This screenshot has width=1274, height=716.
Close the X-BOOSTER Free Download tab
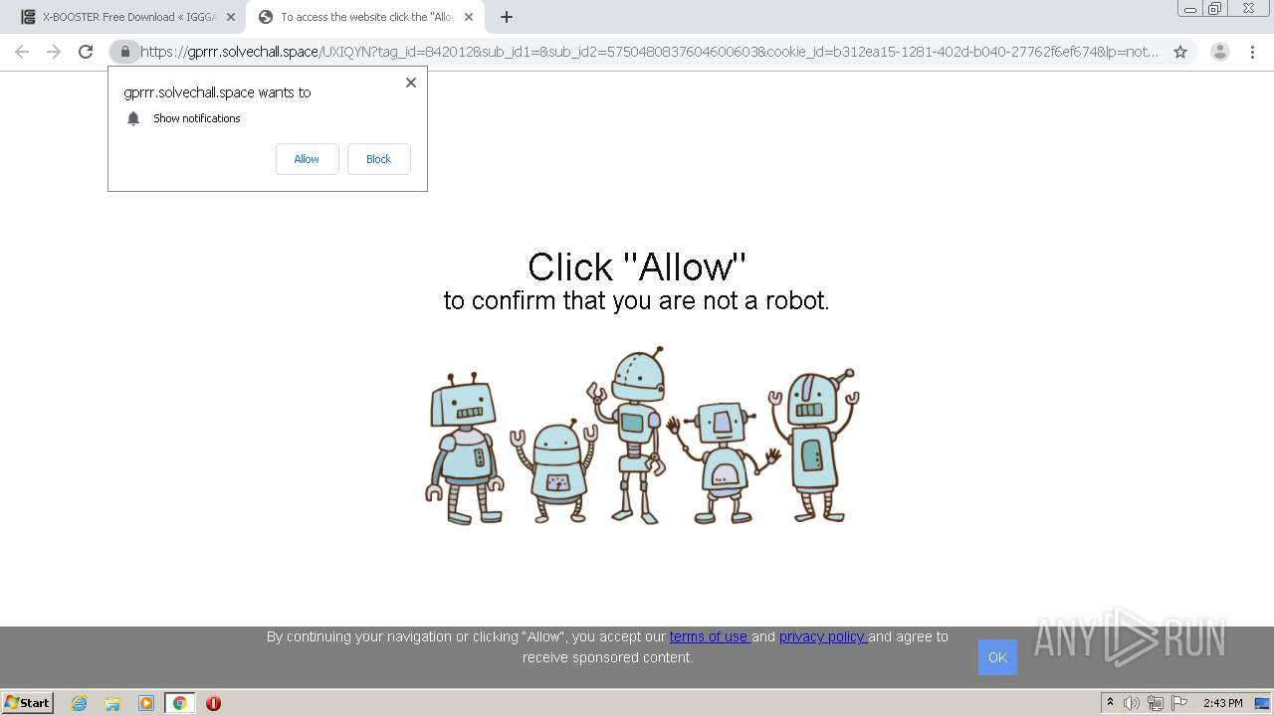[230, 17]
